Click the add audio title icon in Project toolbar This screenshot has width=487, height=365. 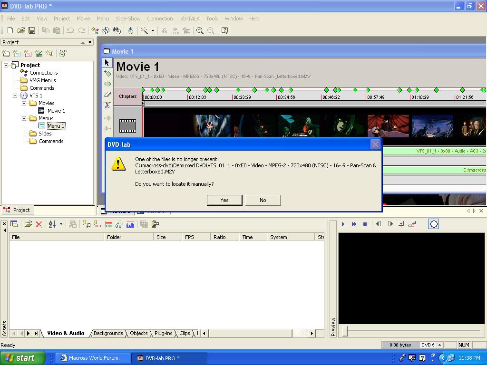click(x=49, y=53)
